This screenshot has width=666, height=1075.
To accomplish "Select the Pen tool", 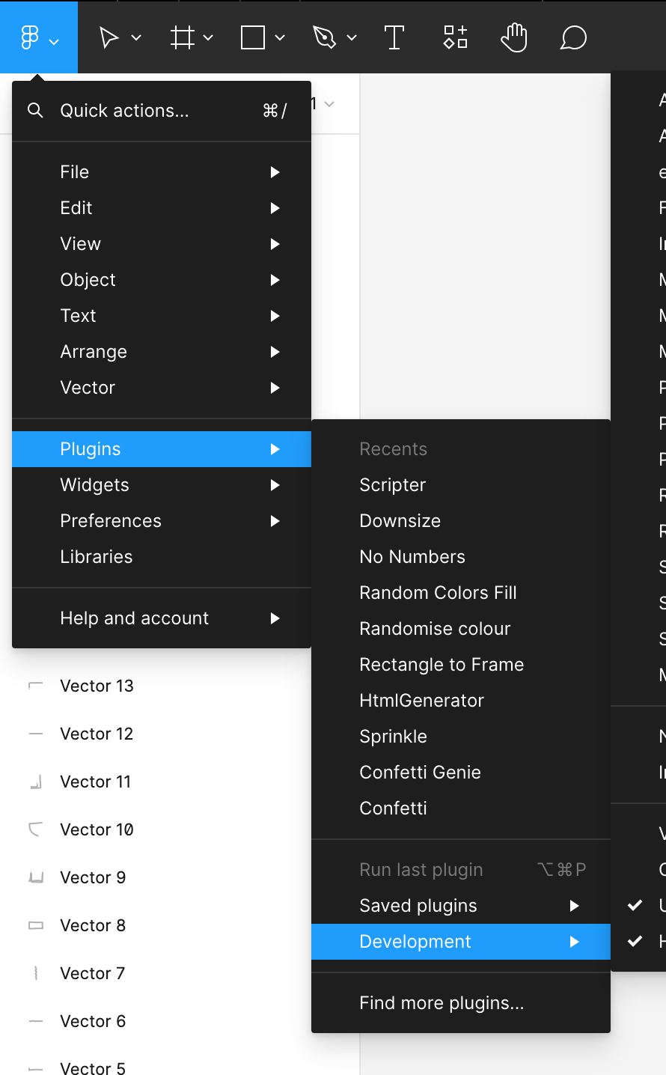I will tap(325, 37).
